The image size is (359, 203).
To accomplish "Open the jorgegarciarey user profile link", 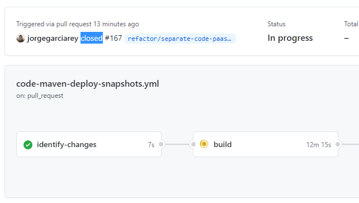I will (x=53, y=38).
